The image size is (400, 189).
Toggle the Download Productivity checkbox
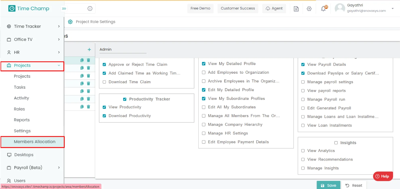pyautogui.click(x=104, y=116)
